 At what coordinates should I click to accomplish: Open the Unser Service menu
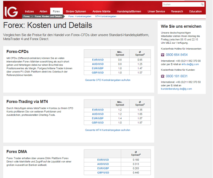tap(156, 11)
